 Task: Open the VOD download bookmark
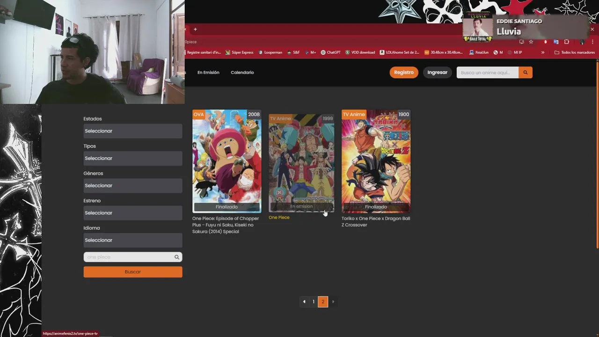(360, 52)
